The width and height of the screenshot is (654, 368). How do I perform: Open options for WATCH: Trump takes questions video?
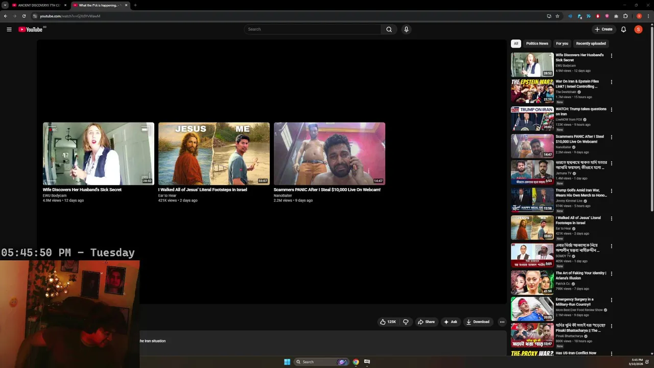(x=612, y=109)
